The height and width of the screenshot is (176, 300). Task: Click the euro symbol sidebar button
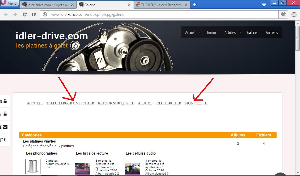[5, 140]
